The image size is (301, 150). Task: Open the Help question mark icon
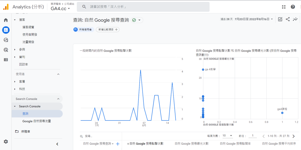tap(293, 7)
